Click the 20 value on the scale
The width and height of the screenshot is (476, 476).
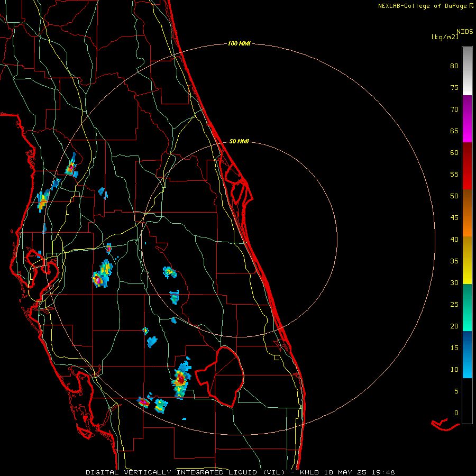click(x=454, y=326)
